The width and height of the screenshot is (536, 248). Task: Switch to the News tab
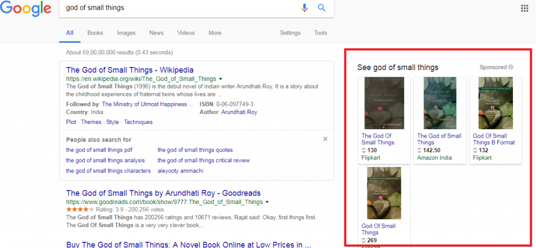tap(156, 33)
